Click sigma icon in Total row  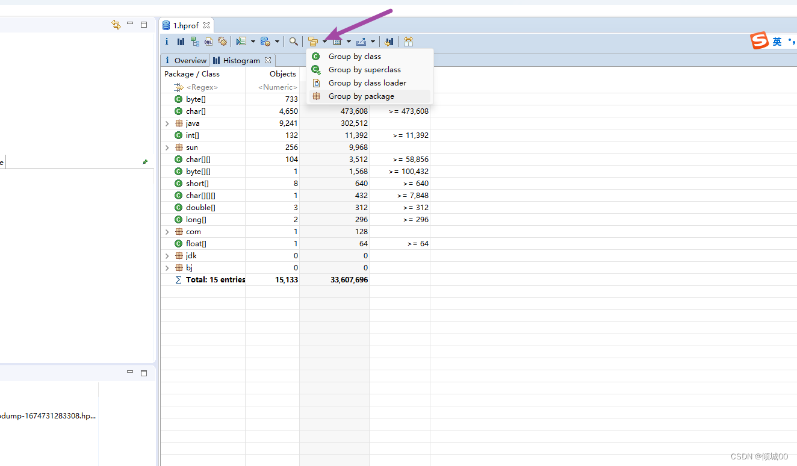pyautogui.click(x=178, y=280)
